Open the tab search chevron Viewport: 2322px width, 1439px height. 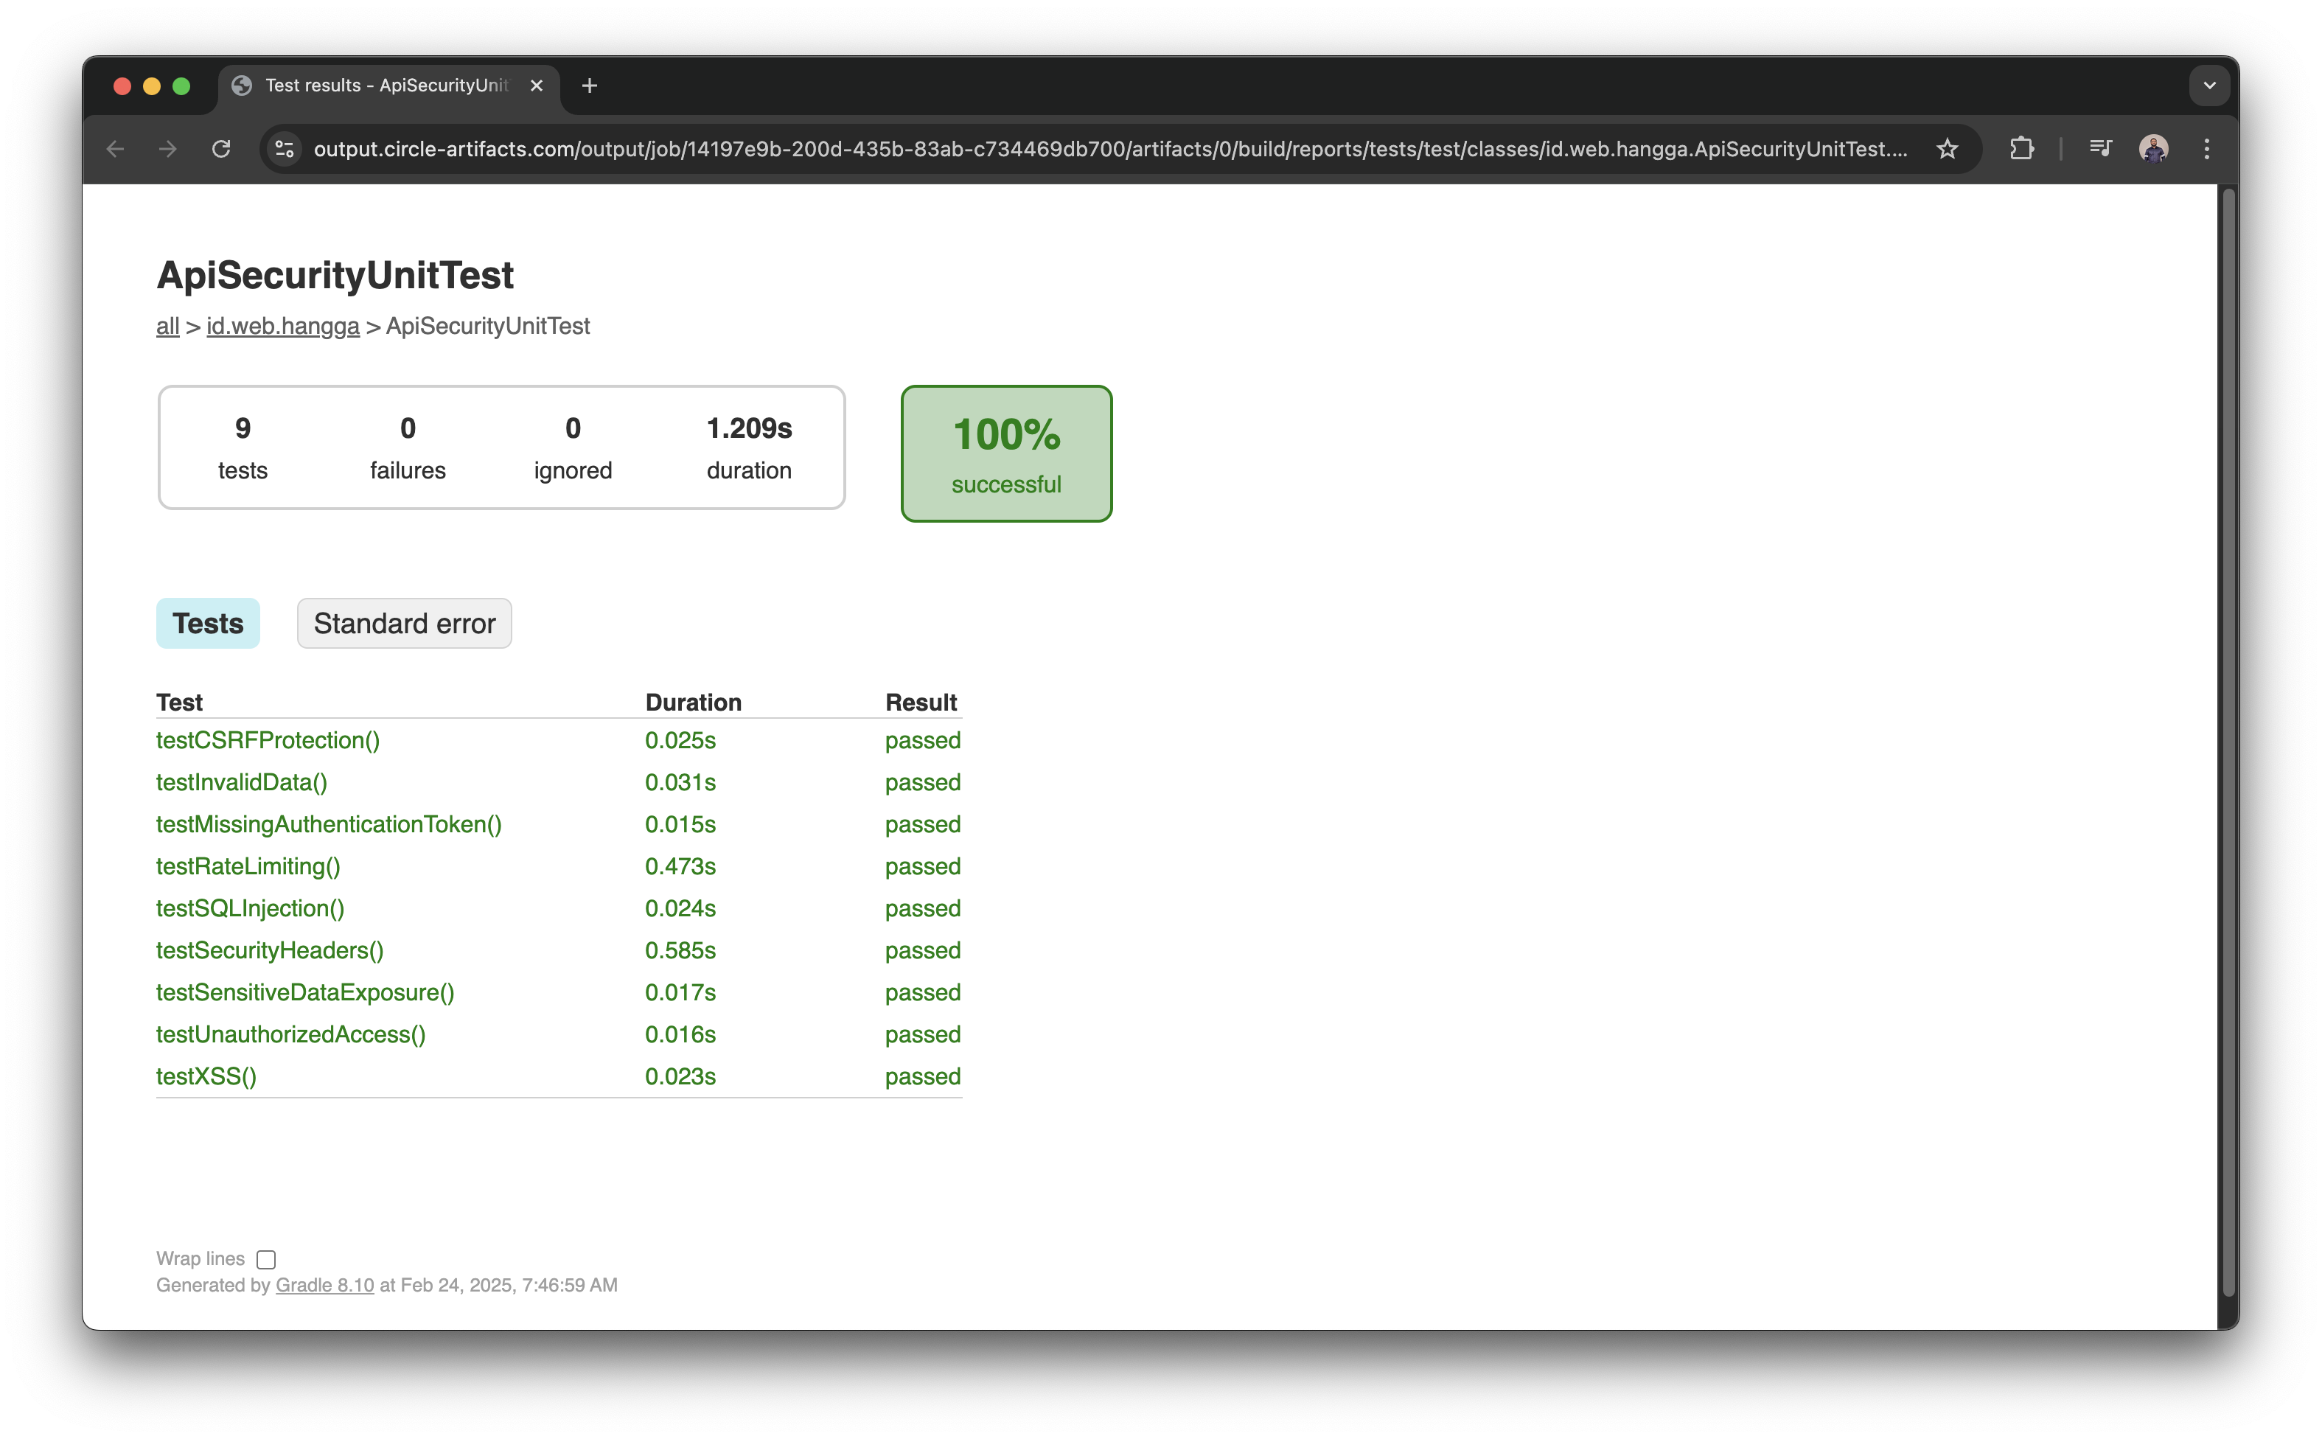(2210, 86)
